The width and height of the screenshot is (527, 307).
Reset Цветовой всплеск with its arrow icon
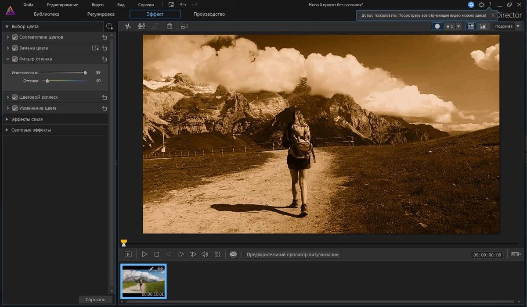[x=105, y=97]
